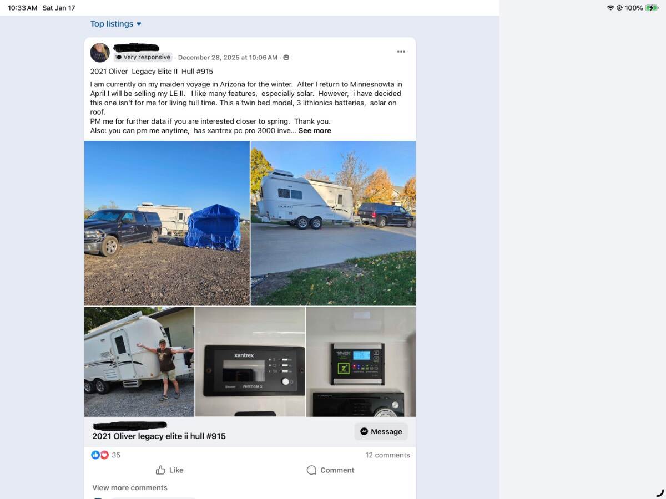This screenshot has height=499, width=666.
Task: Expand the post with See more
Action: [315, 131]
